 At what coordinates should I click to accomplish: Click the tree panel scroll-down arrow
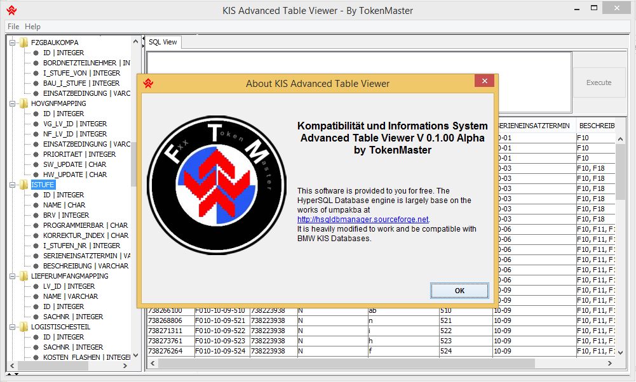[135, 356]
